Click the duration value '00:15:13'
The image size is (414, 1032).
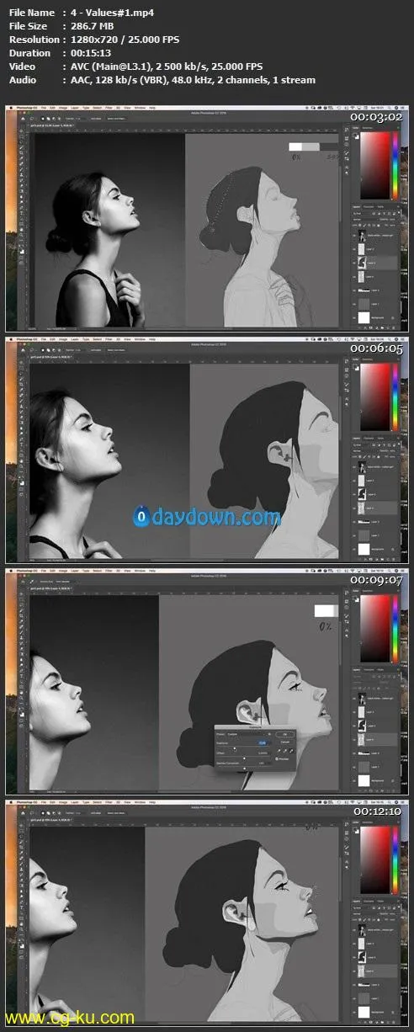tap(93, 53)
